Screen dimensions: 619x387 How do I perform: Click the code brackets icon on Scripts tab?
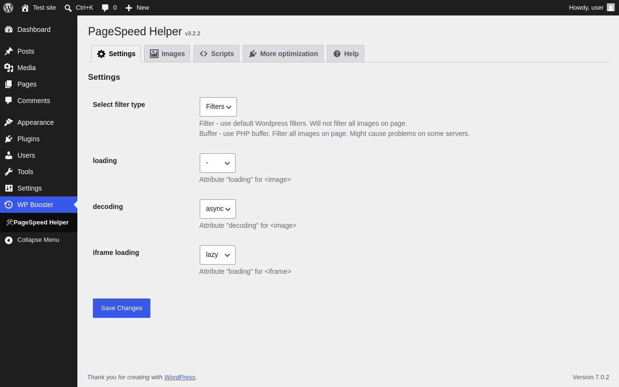tap(204, 54)
